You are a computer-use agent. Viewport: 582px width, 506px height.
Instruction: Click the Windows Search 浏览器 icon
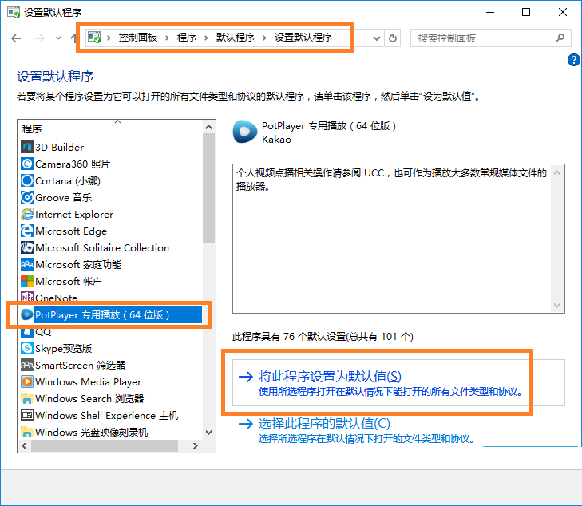[x=27, y=398]
